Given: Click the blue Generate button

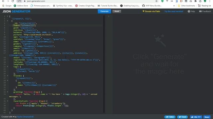Looking at the screenshot, I should (x=104, y=11).
